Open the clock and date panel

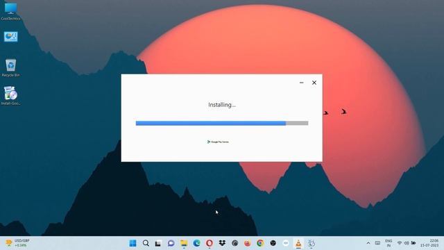tap(429, 243)
